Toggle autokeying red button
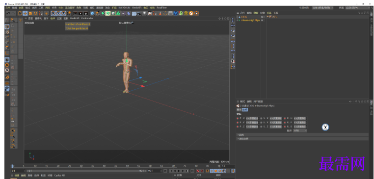The width and height of the screenshot is (374, 179). point(202,171)
